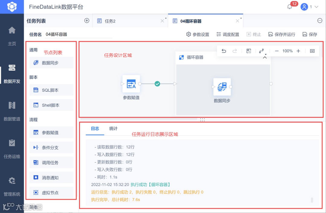
Task: Click the 参数赋值 node output port
Action: click(140, 84)
